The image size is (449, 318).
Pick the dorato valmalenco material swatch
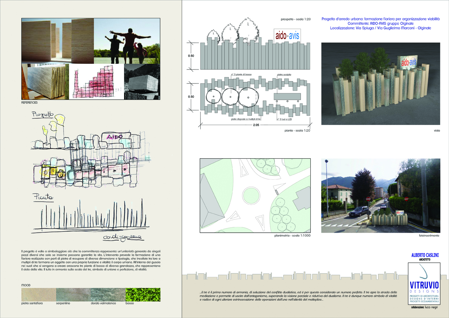(108, 295)
